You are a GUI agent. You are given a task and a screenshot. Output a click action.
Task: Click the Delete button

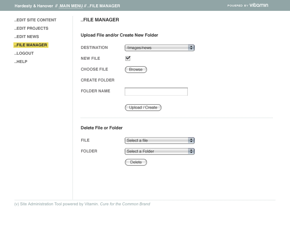point(136,162)
